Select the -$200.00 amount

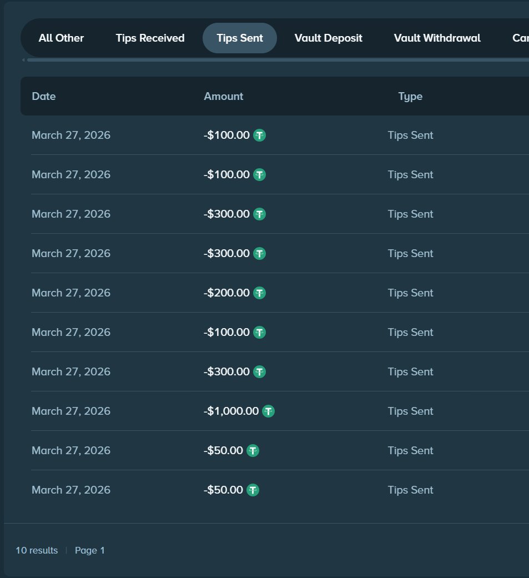(x=226, y=293)
